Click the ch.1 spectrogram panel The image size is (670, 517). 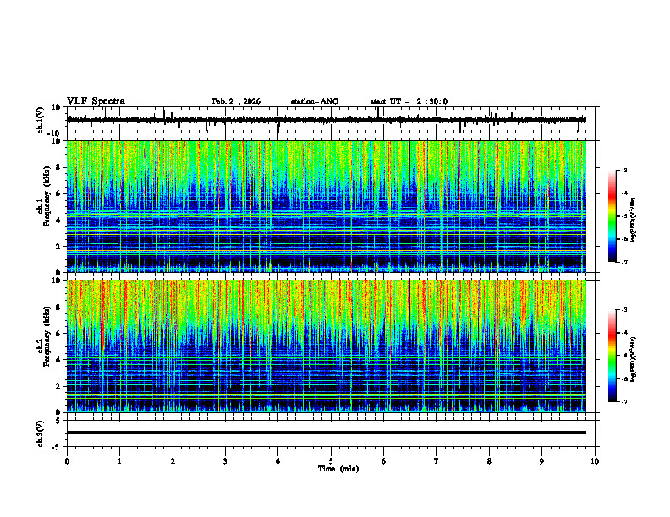(x=326, y=206)
